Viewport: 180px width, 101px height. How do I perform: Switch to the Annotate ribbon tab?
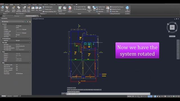point(17,4)
